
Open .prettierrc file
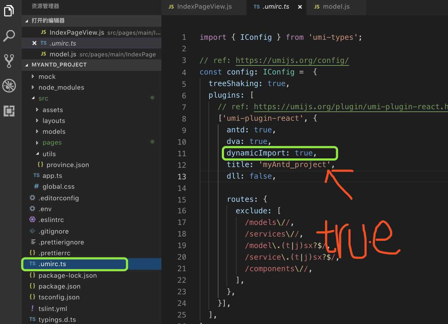point(54,253)
